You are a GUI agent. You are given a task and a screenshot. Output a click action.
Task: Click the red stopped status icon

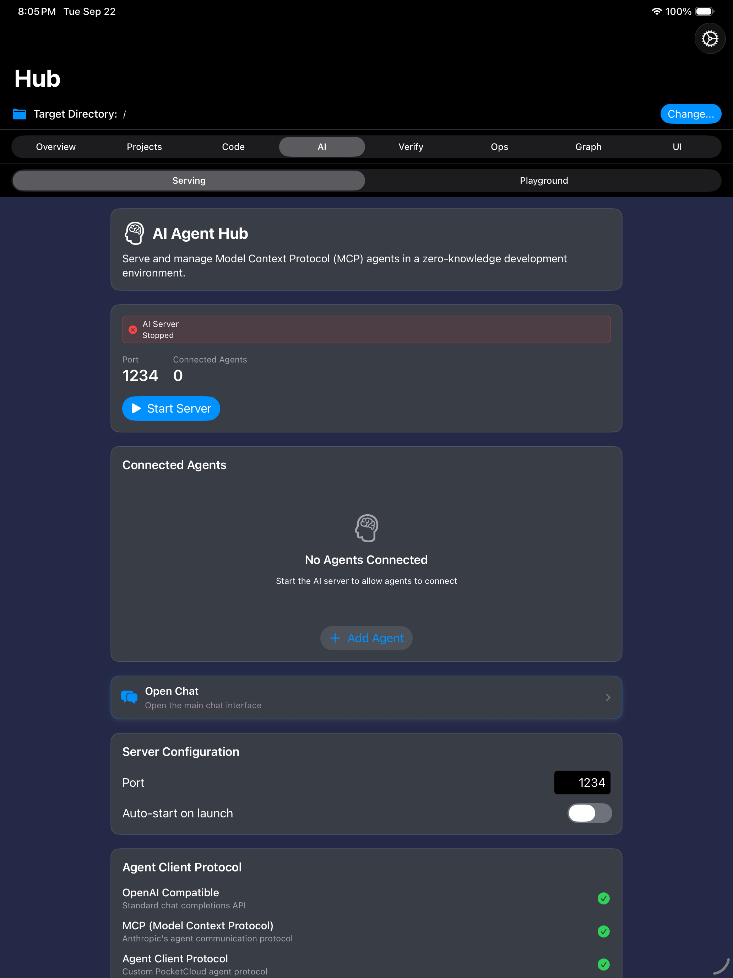click(132, 330)
